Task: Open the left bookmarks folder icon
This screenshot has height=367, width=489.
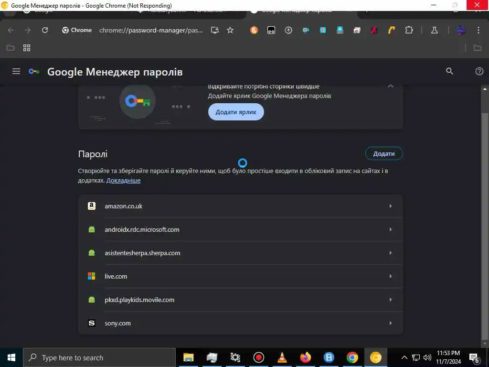Action: pyautogui.click(x=11, y=48)
